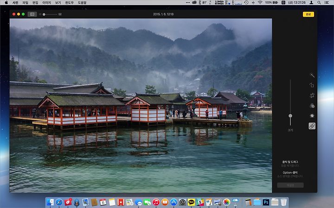Viewport: 334px width, 208px height.
Task: Click the Time Machine menu bar icon
Action: coord(246,3)
